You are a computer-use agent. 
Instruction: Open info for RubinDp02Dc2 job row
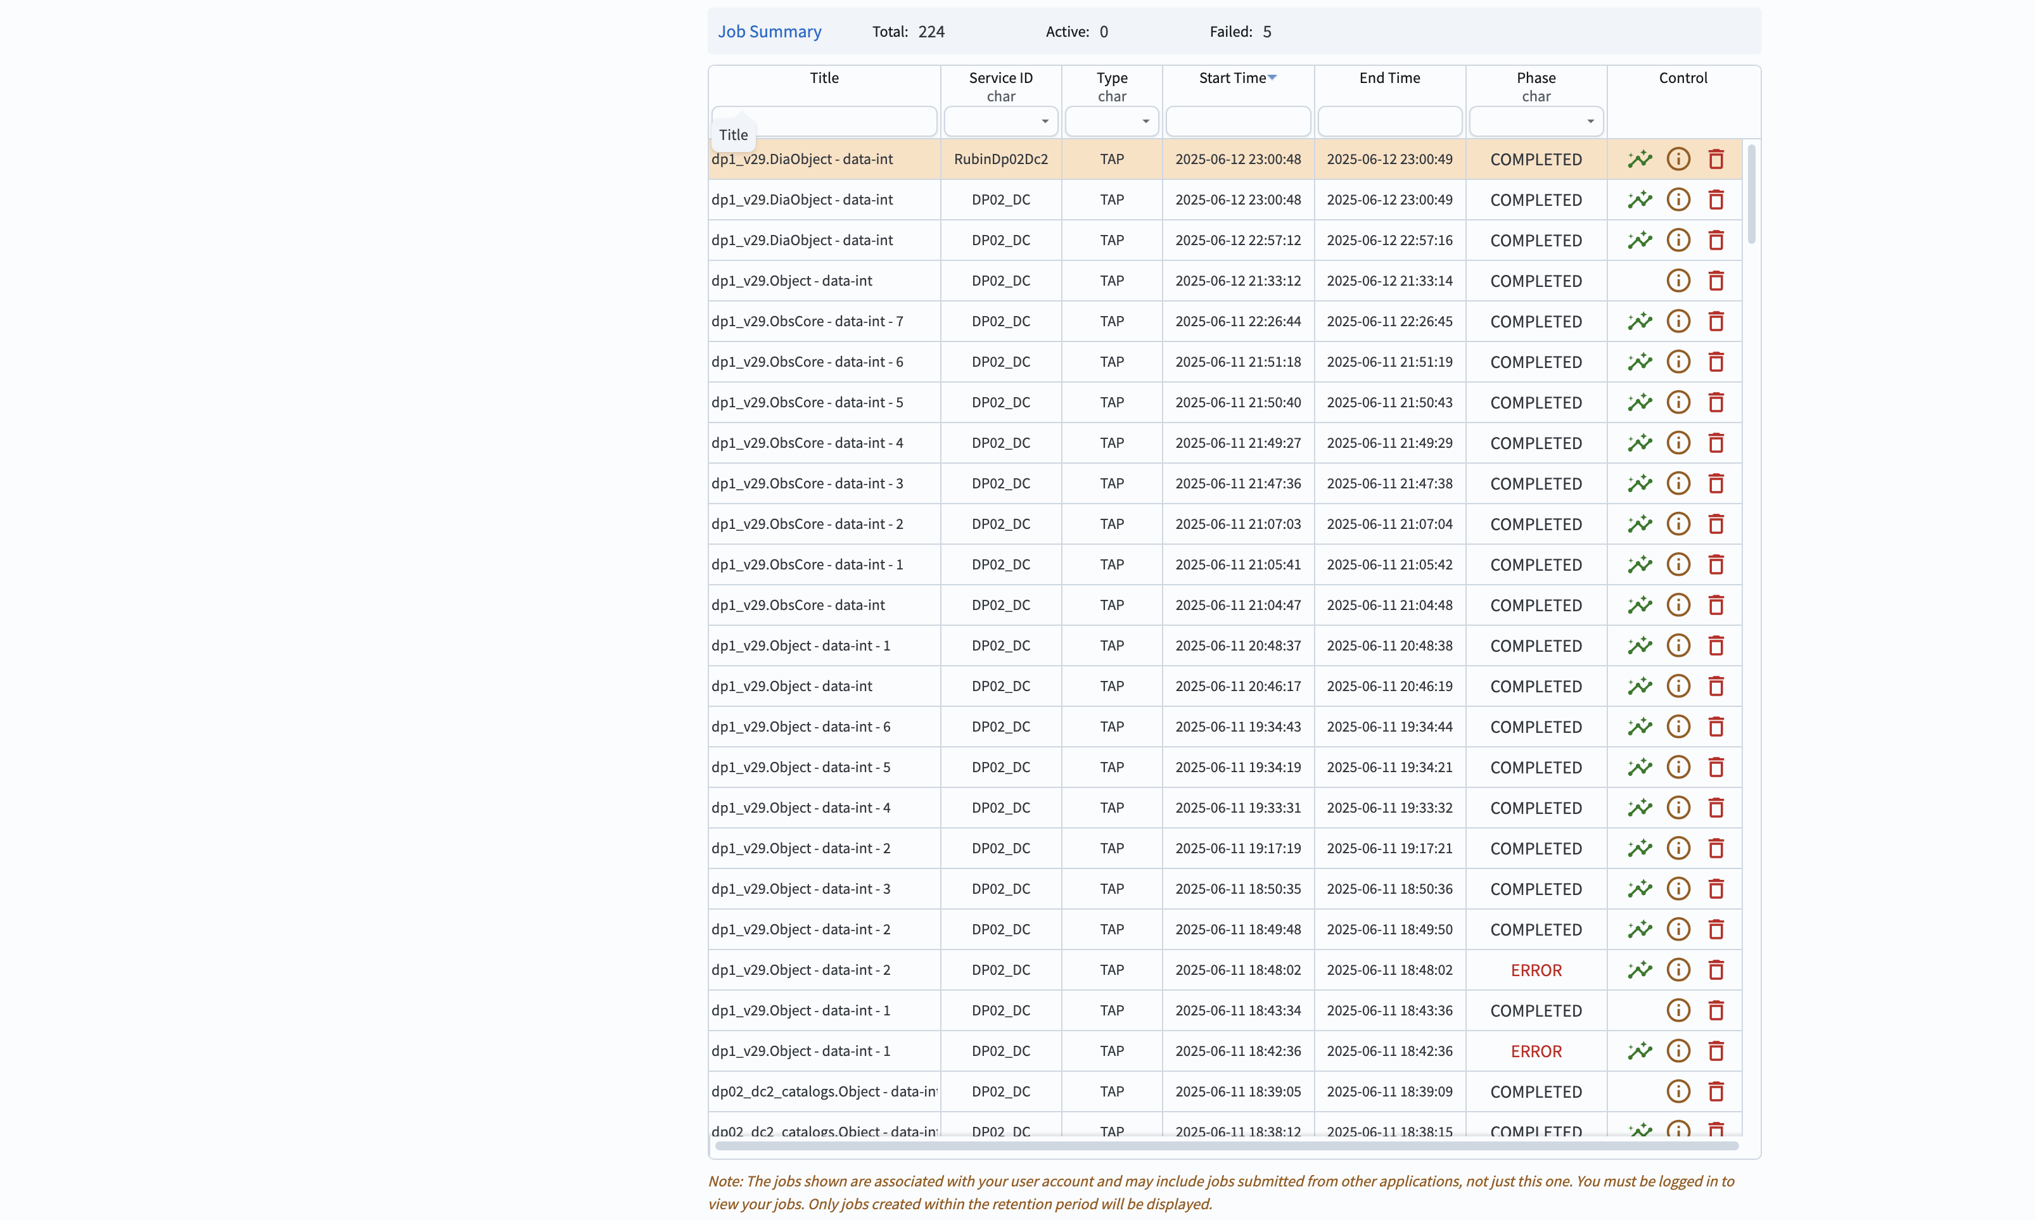point(1678,158)
